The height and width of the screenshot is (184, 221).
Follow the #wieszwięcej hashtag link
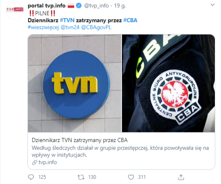(43, 27)
